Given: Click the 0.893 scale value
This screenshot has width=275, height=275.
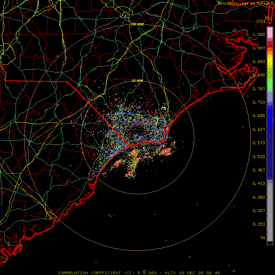Looking at the screenshot, I should pyautogui.click(x=259, y=61).
